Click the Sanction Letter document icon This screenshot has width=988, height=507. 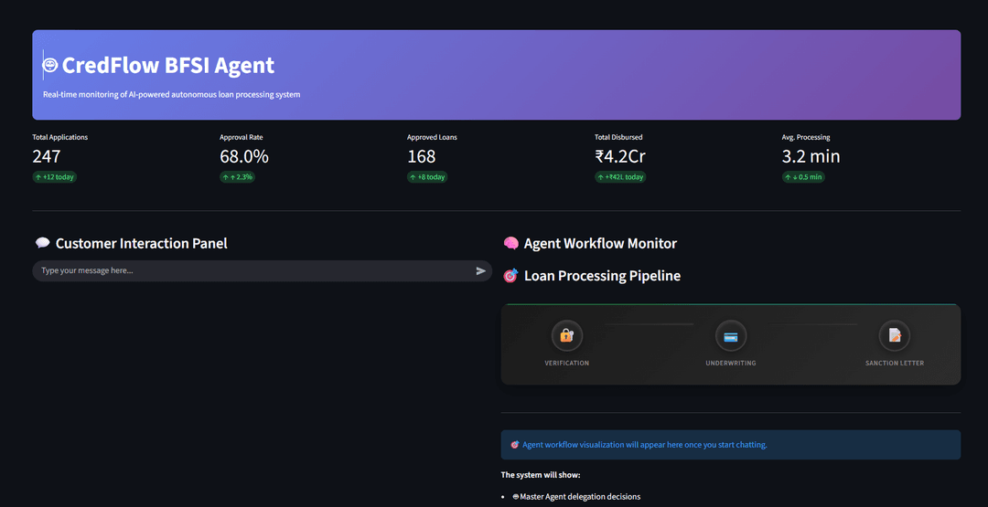pos(894,336)
